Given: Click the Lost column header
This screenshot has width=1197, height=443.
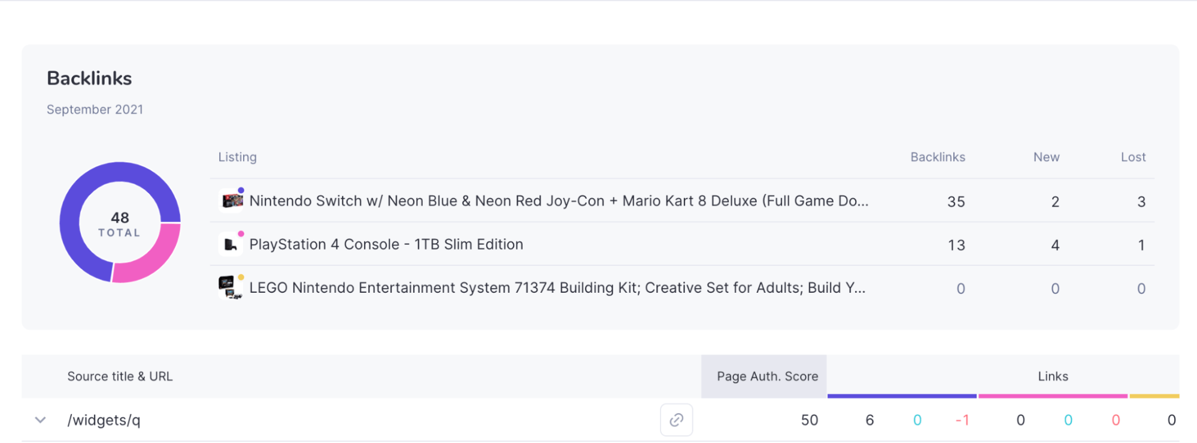Looking at the screenshot, I should point(1133,157).
